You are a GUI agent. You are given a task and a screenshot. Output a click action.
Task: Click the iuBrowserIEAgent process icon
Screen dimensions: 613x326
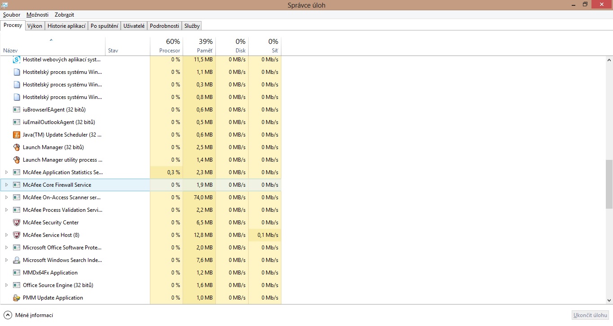17,110
